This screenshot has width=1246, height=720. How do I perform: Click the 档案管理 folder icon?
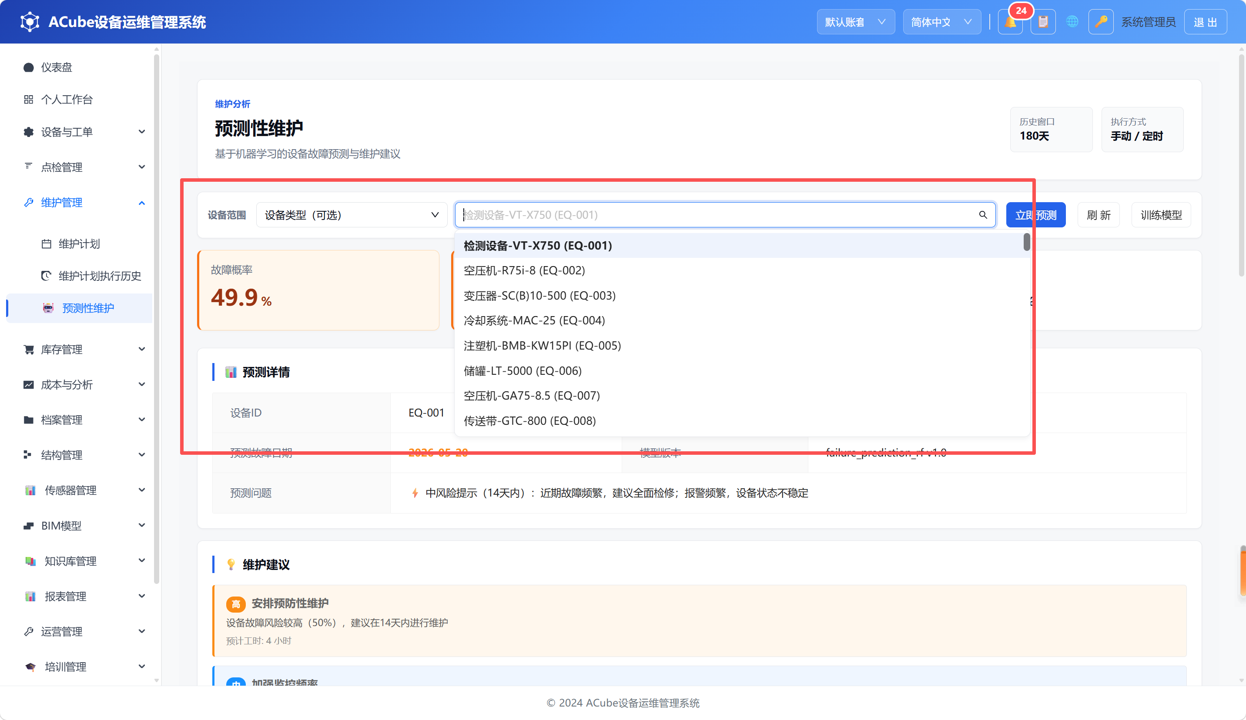29,420
